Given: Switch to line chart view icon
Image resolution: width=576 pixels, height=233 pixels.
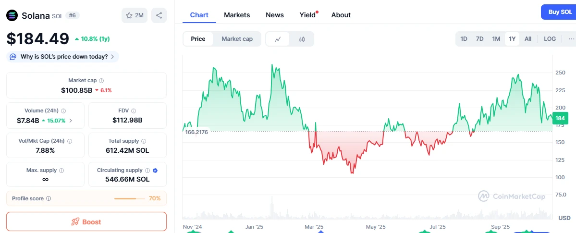Looking at the screenshot, I should 278,39.
